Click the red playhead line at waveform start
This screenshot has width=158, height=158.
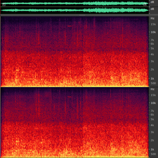[1, 7]
